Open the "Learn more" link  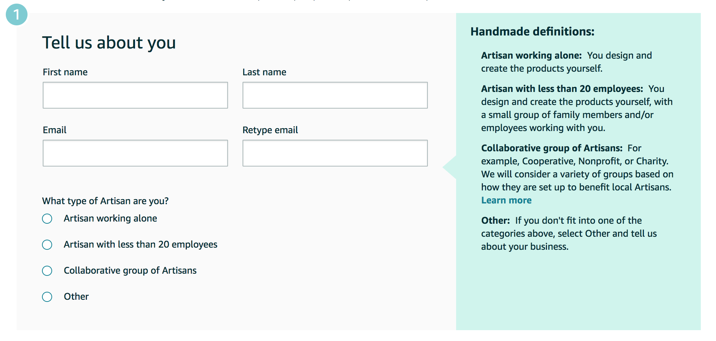coord(506,200)
